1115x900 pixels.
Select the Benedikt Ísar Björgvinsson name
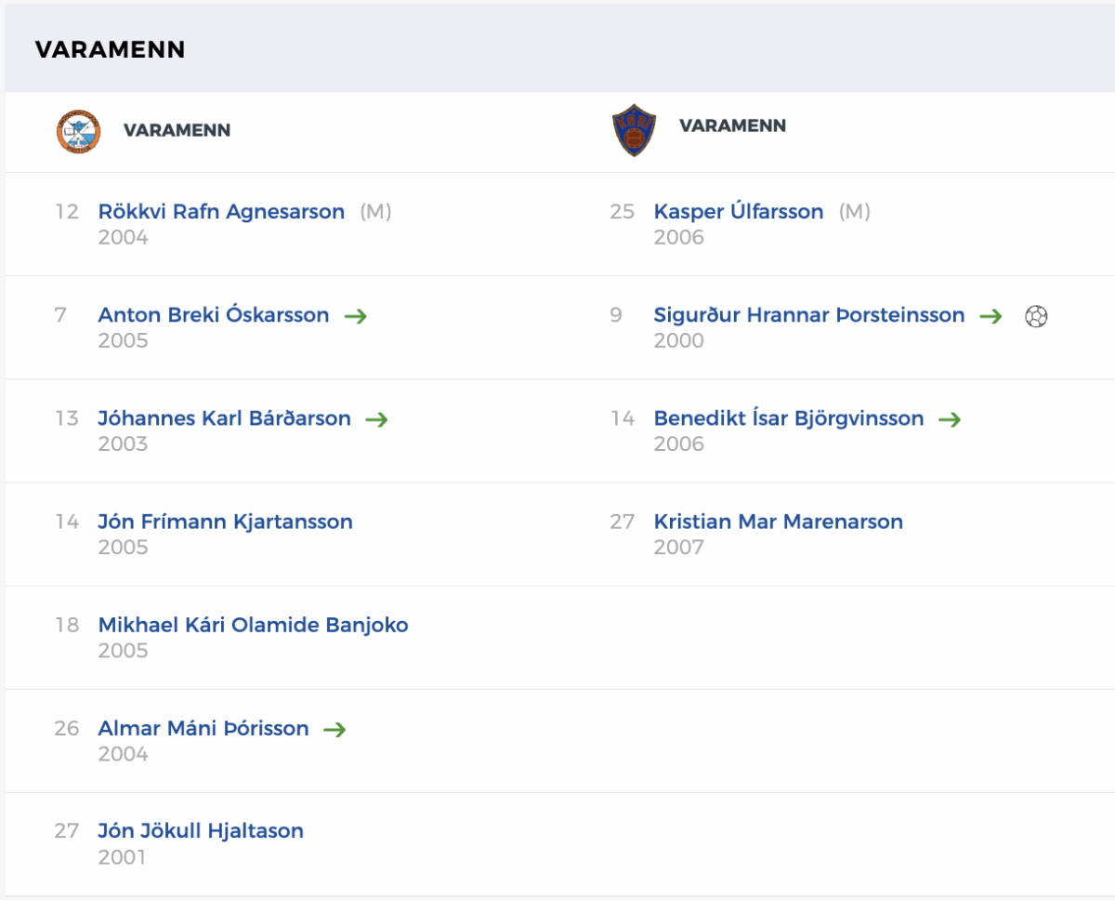(789, 418)
